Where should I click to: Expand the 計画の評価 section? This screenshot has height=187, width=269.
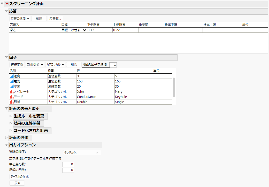6,138
